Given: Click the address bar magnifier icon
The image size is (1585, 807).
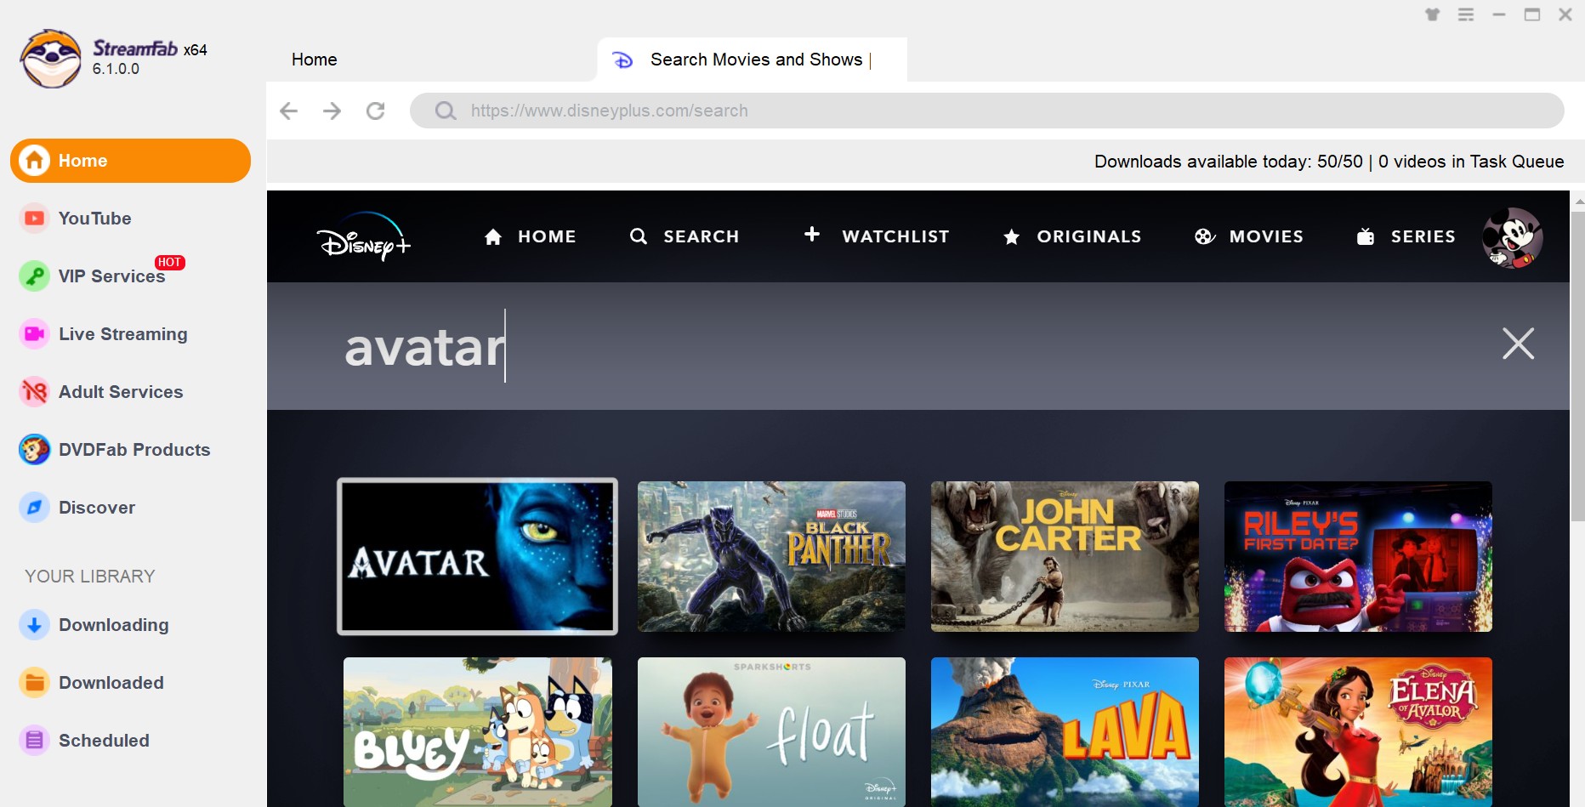Looking at the screenshot, I should [x=445, y=111].
